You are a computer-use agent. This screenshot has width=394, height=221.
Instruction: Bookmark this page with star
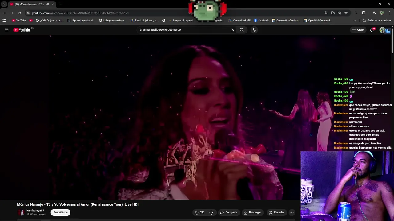(346, 13)
